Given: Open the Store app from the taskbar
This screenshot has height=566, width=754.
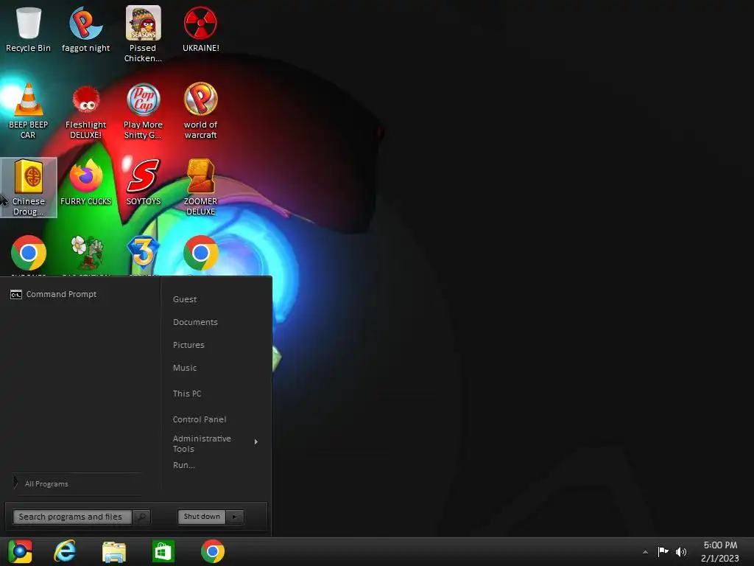Looking at the screenshot, I should (163, 551).
